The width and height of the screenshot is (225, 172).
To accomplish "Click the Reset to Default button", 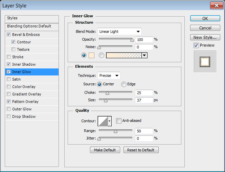I will (141, 150).
